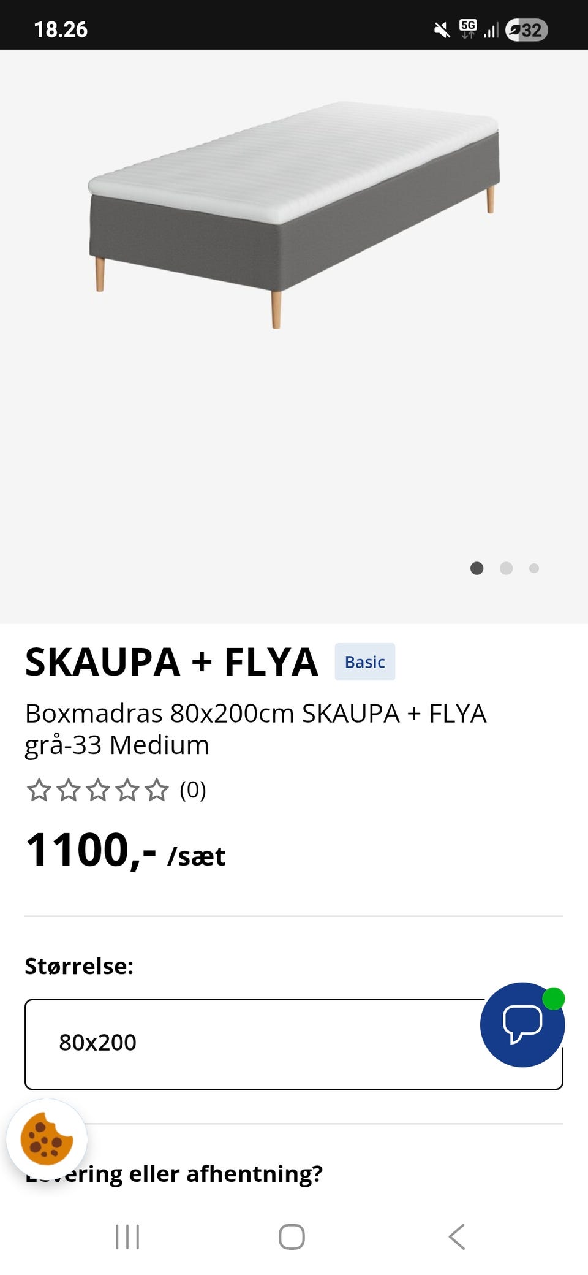Tap the Android back arrow

(457, 1236)
